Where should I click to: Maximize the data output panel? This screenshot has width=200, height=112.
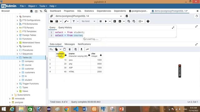click(x=196, y=44)
